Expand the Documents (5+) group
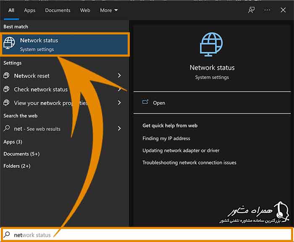Screen dimensions: 294x242 (x=21, y=154)
